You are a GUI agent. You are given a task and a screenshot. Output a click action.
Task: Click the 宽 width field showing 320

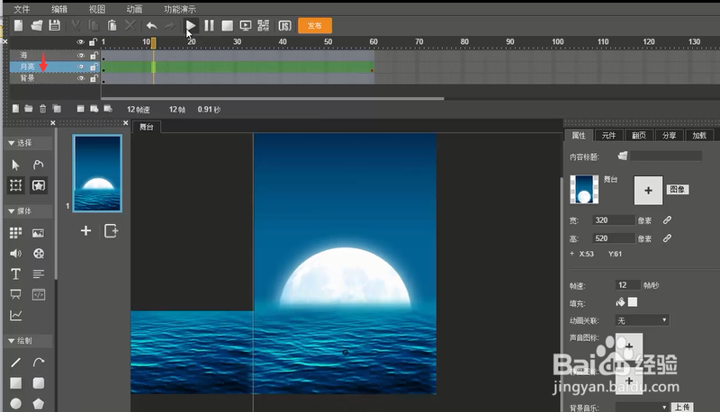coord(614,220)
